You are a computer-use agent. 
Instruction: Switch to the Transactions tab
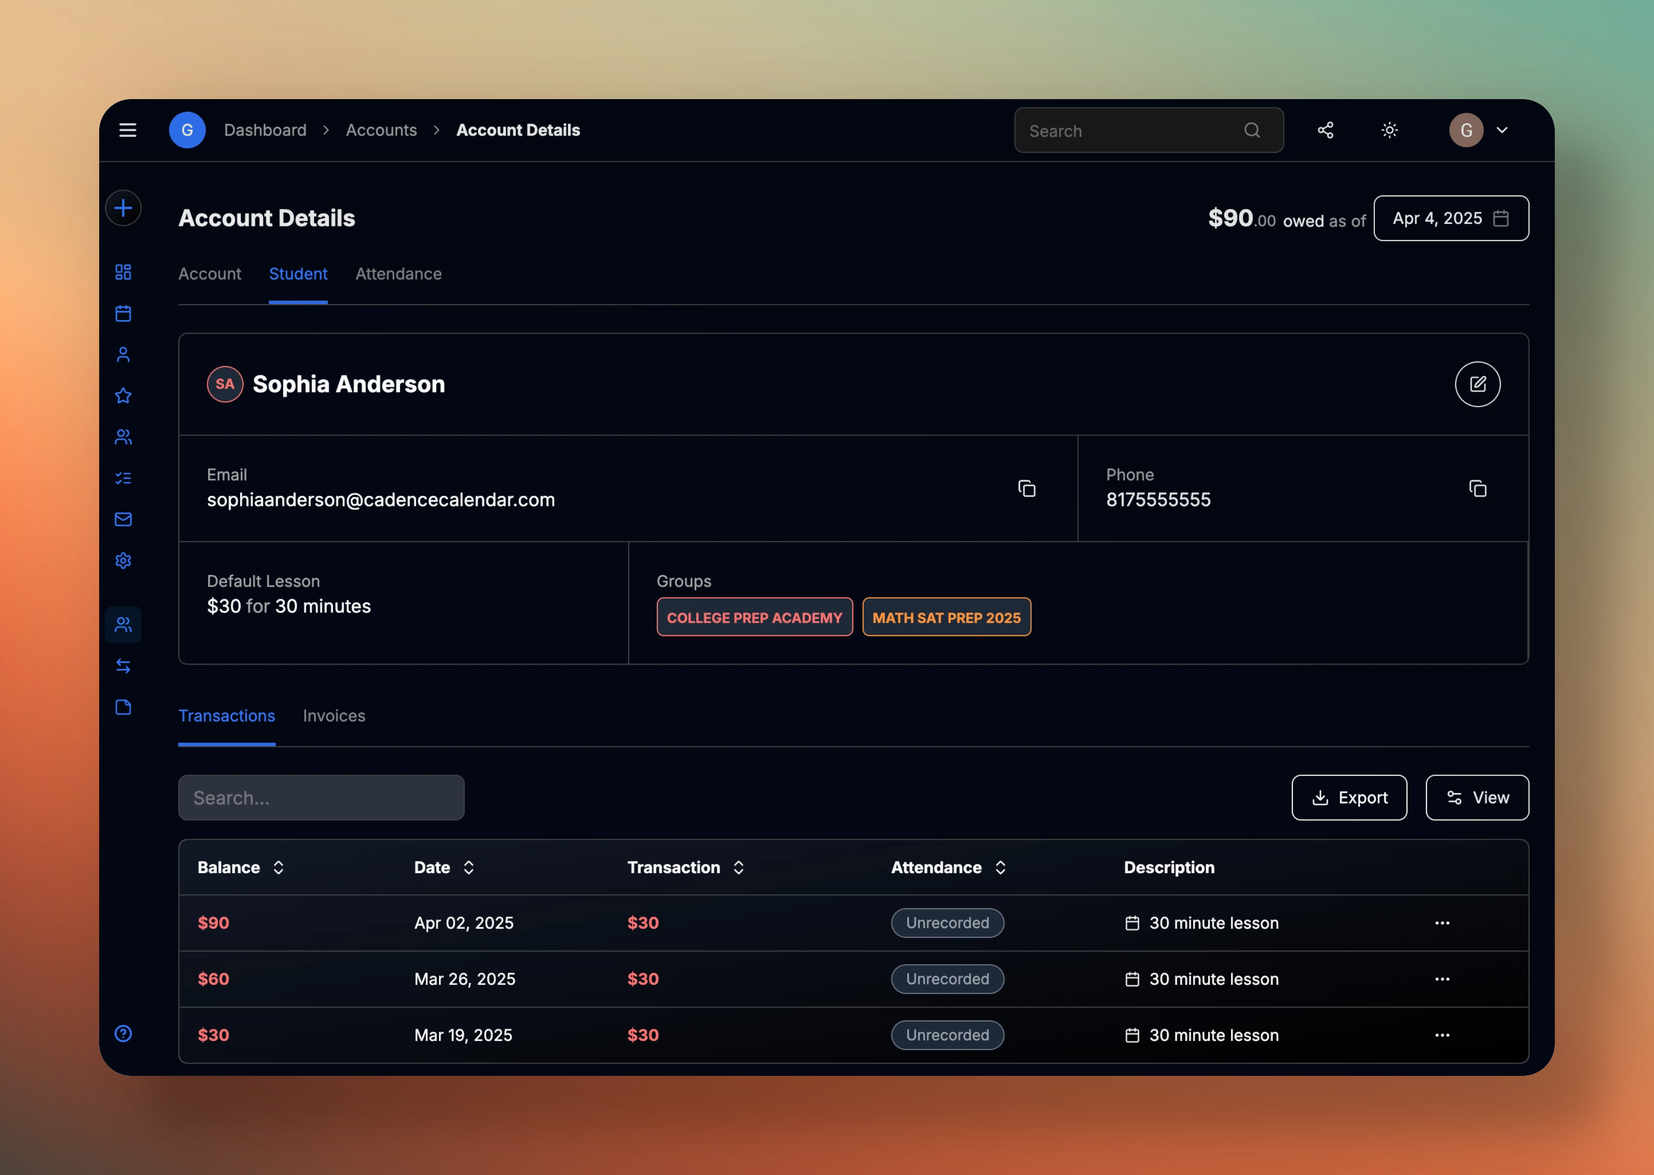[x=227, y=716]
